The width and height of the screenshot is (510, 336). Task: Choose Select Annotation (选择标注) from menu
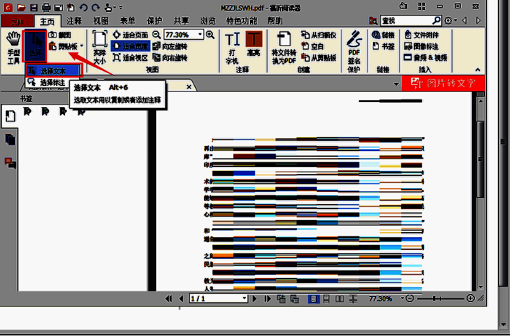53,82
